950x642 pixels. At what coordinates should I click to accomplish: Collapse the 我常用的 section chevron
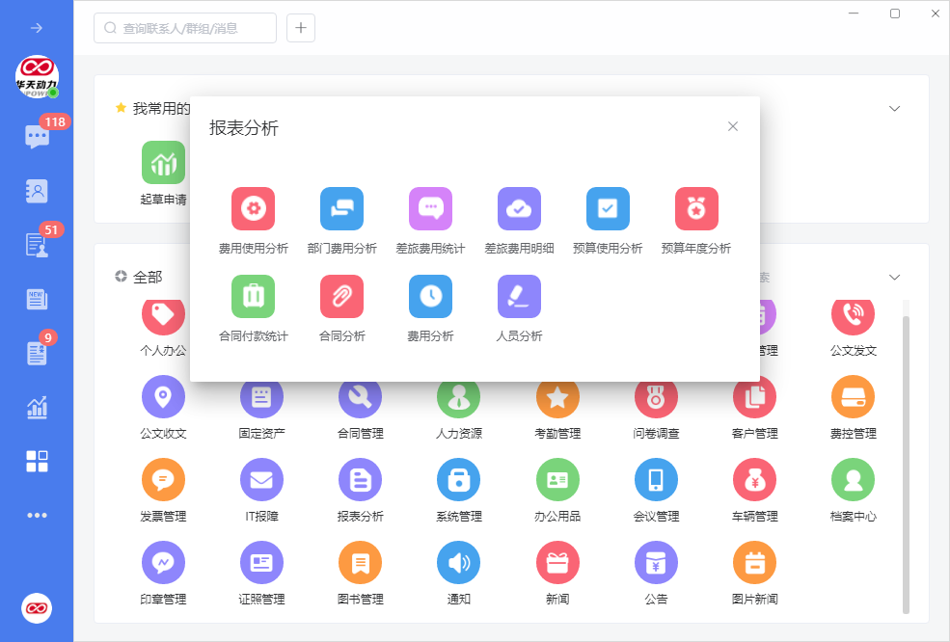click(x=894, y=108)
